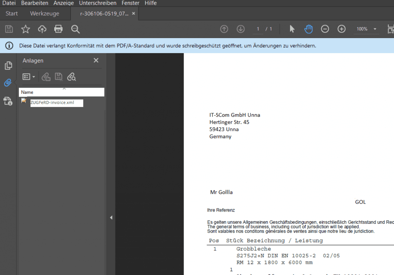Open the Datei menu
The height and width of the screenshot is (275, 394).
click(9, 3)
